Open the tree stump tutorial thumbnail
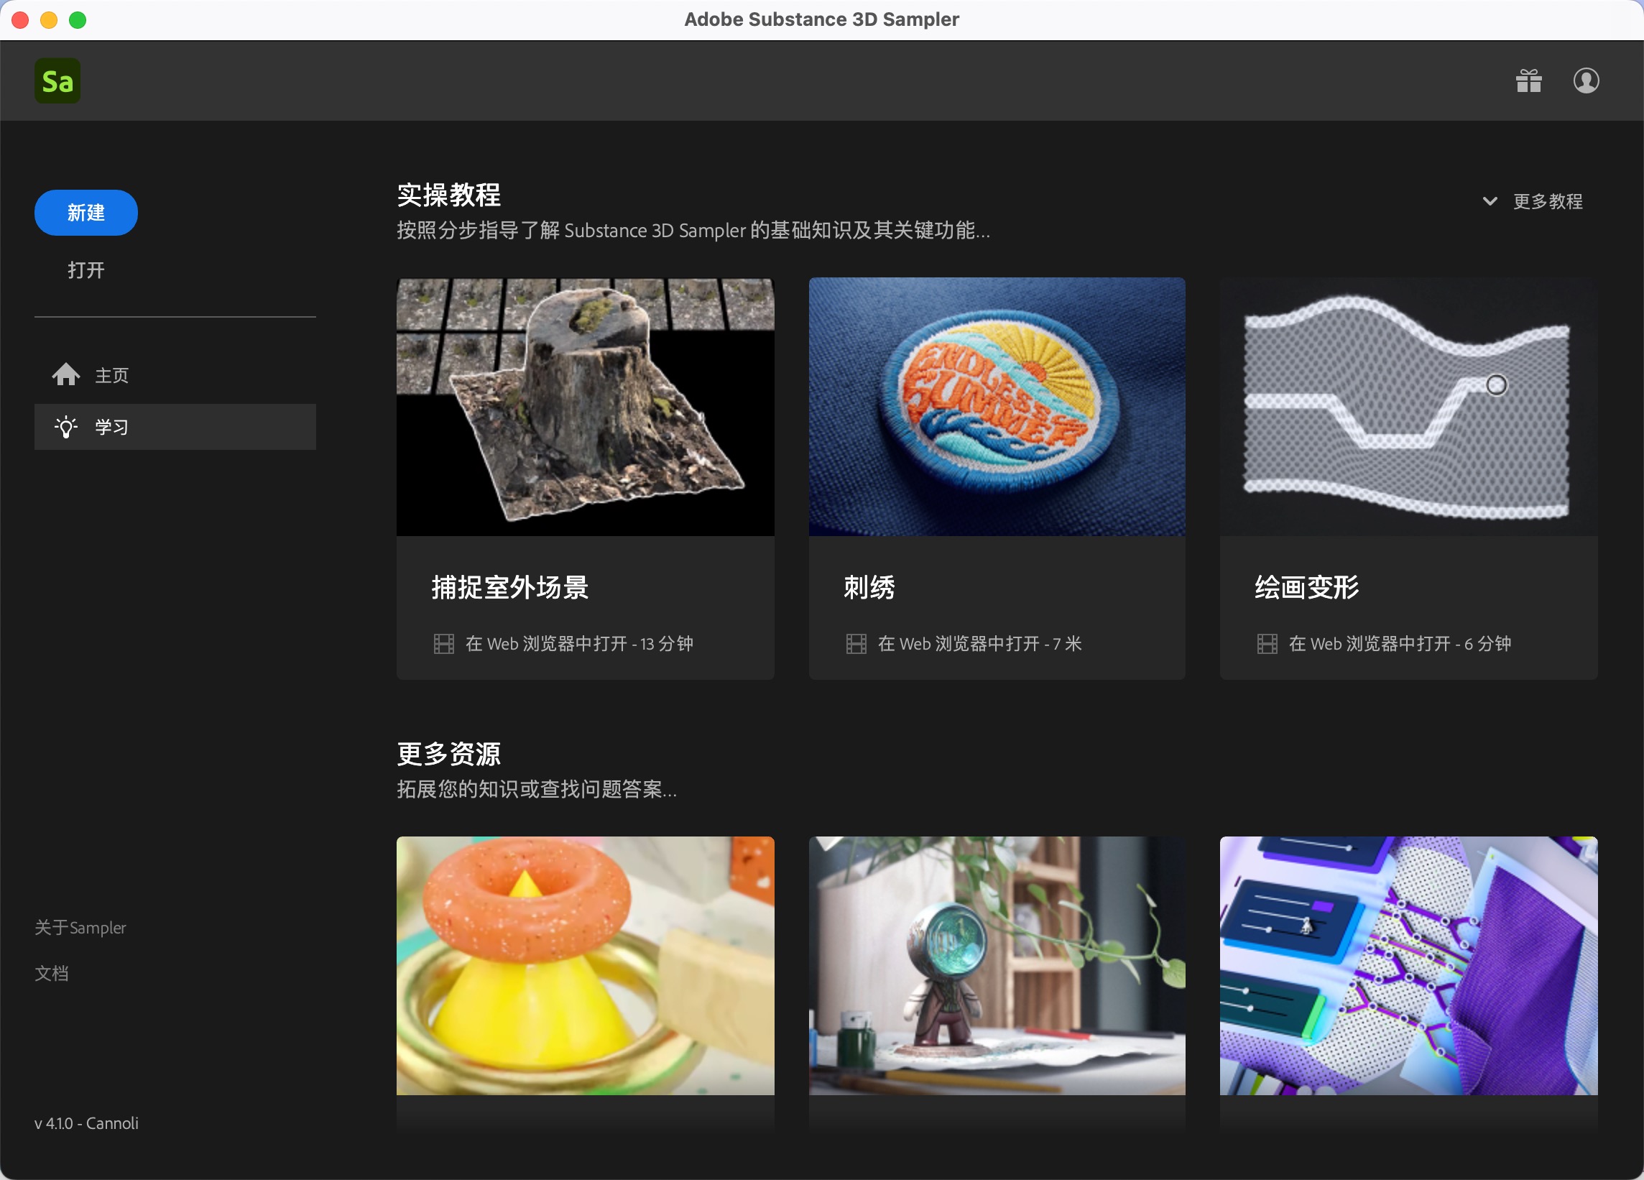Screen dimensions: 1644x1180 tap(585, 407)
